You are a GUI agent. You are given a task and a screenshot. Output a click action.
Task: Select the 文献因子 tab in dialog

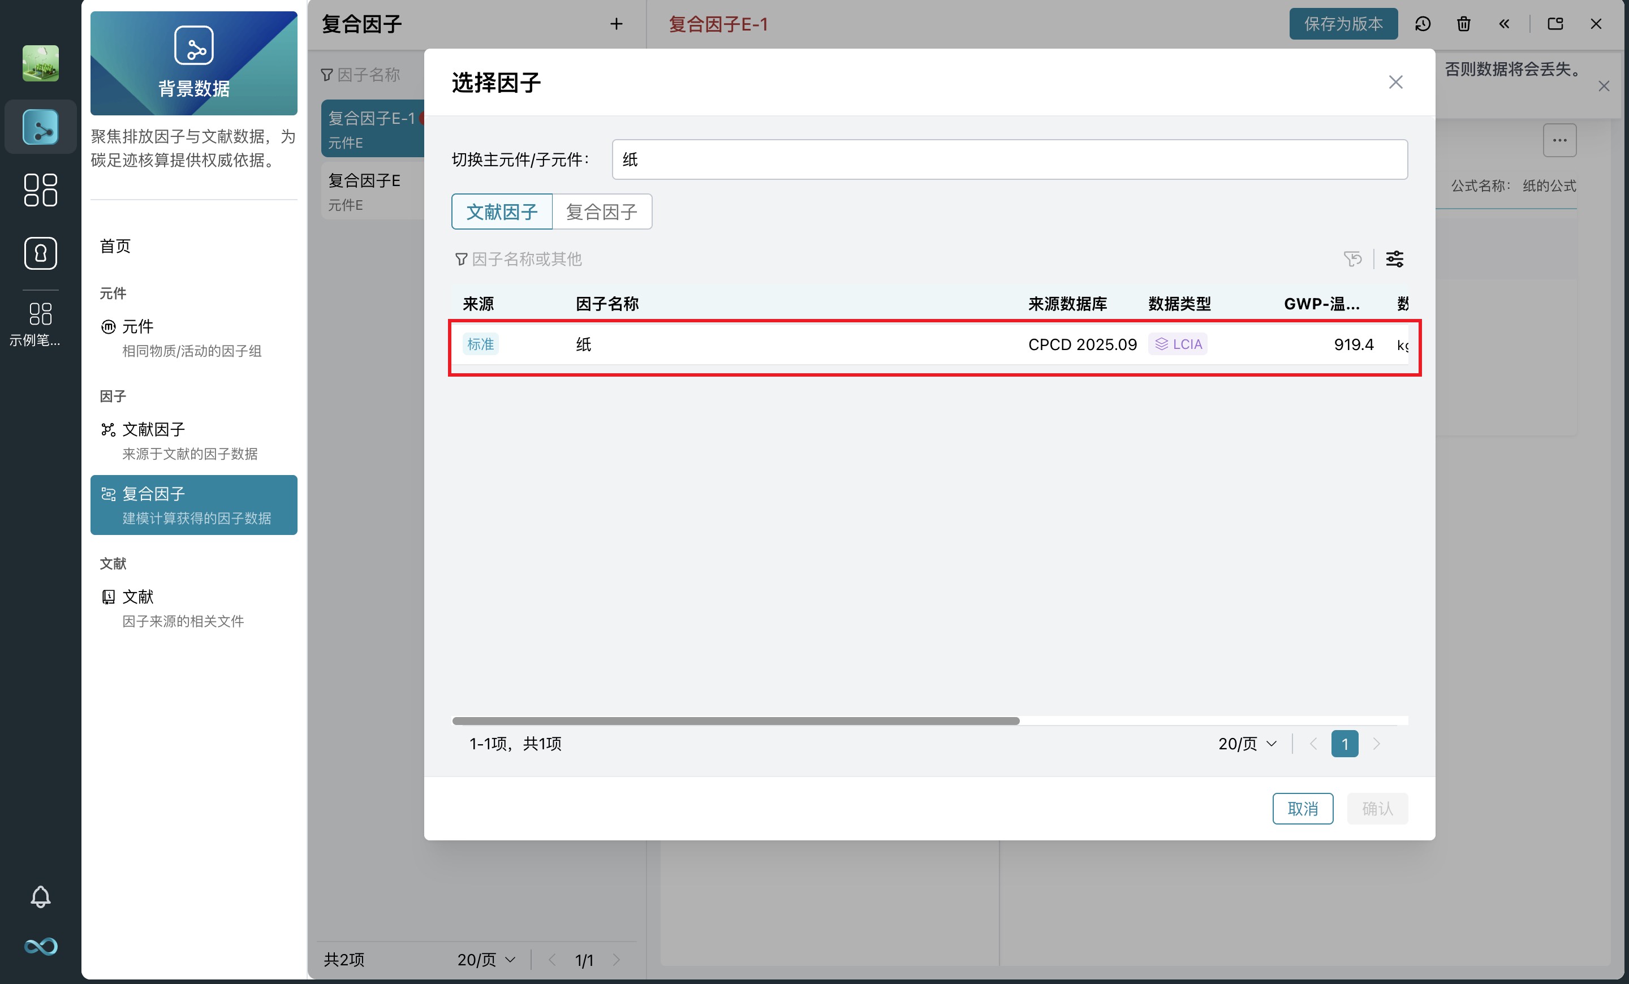click(502, 212)
